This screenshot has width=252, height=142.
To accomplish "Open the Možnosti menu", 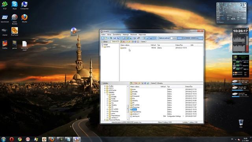I will click(133, 35).
